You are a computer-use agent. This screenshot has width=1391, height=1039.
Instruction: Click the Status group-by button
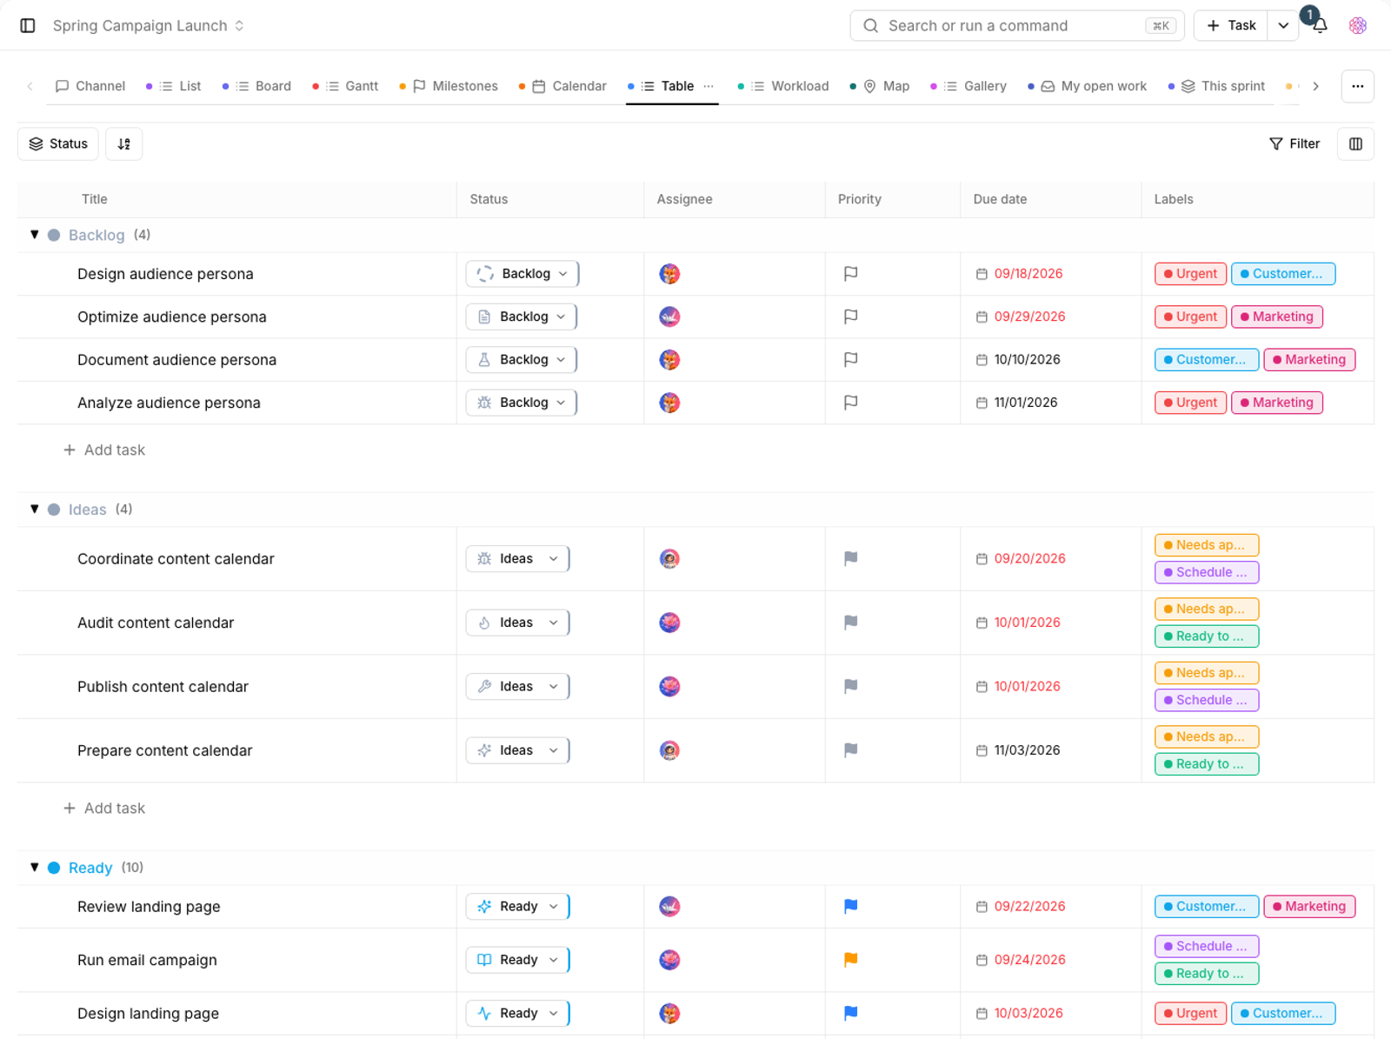pyautogui.click(x=58, y=144)
